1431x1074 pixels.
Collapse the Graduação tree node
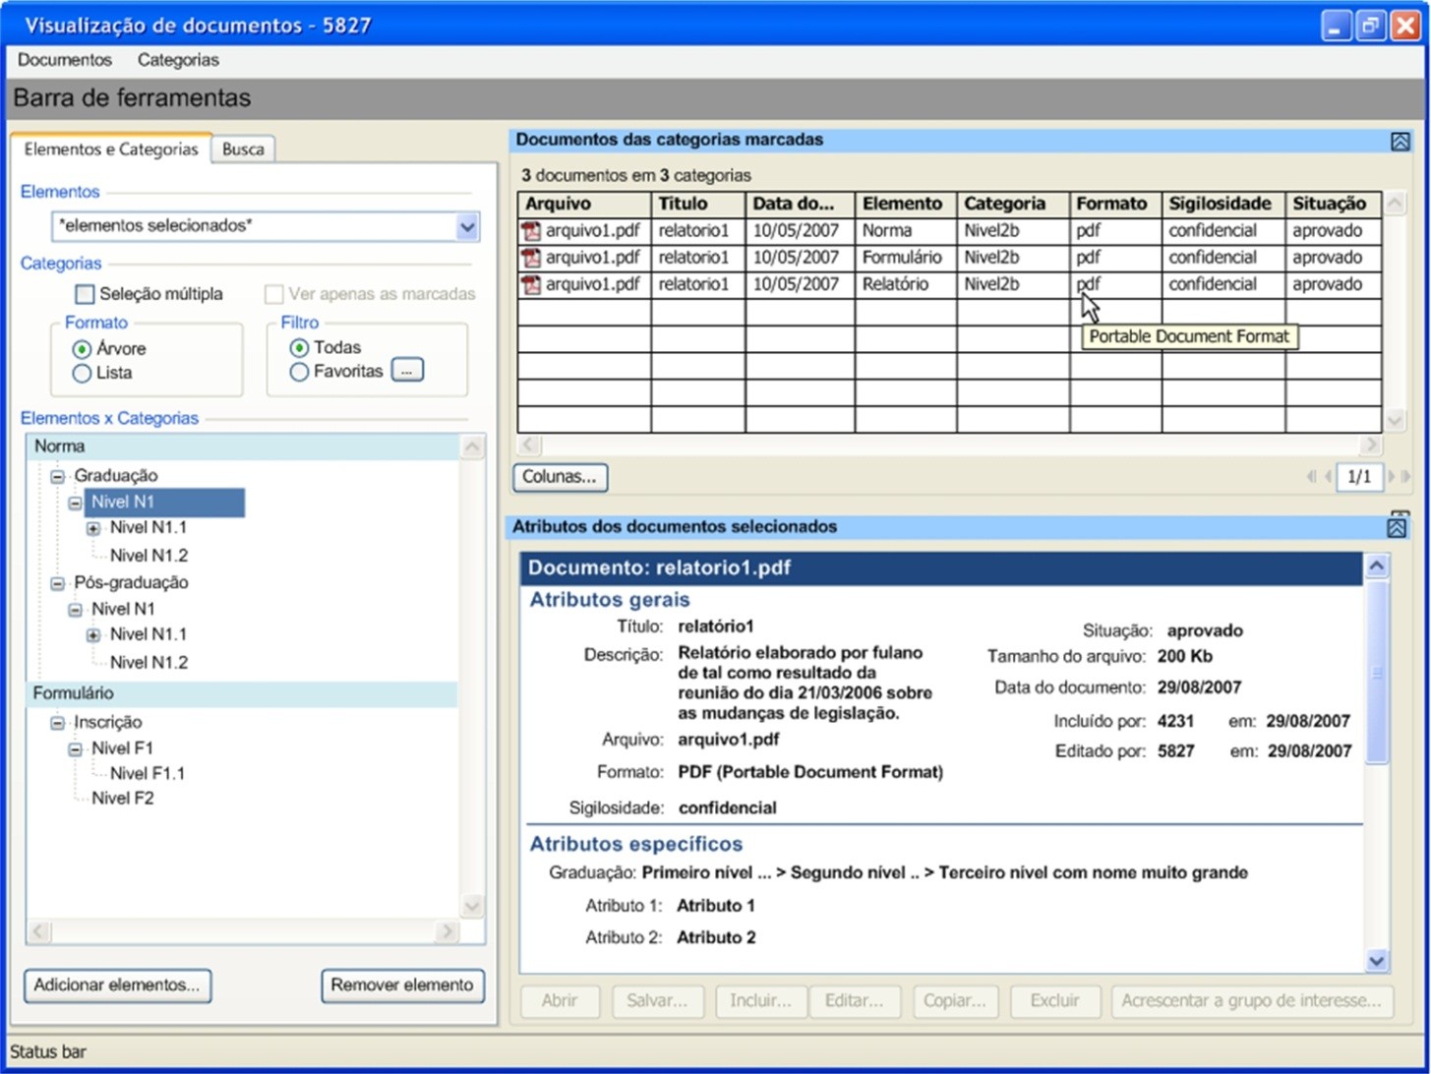(x=57, y=476)
